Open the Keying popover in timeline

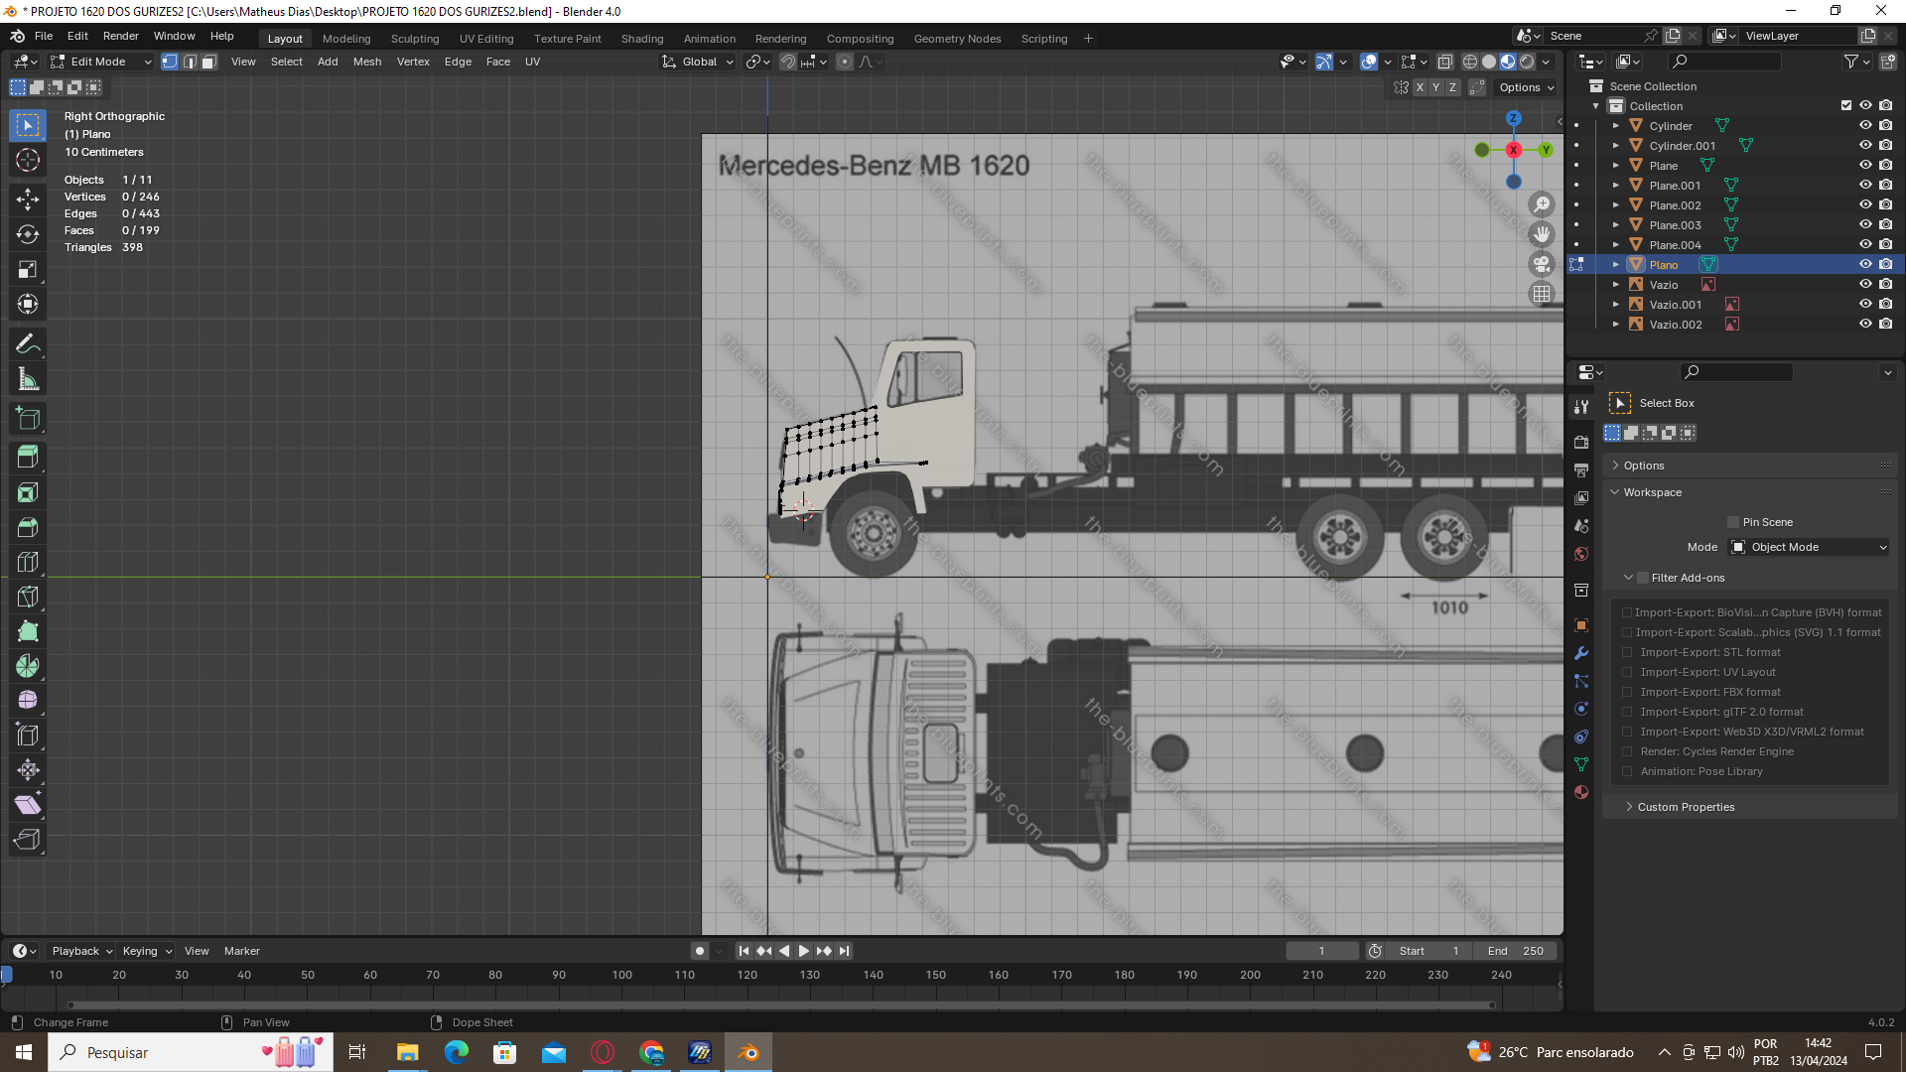[146, 951]
